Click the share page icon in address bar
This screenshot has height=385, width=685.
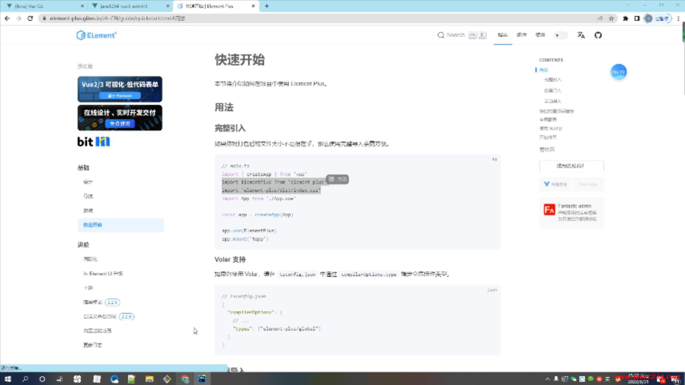[600, 18]
